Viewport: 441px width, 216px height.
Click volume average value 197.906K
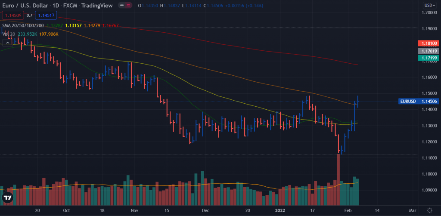(49, 34)
